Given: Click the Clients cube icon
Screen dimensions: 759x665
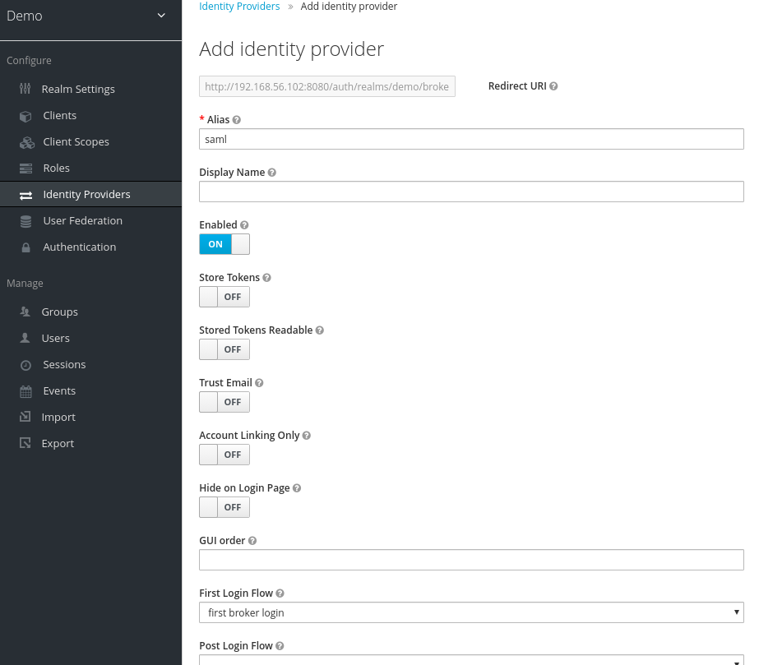Looking at the screenshot, I should (x=25, y=116).
